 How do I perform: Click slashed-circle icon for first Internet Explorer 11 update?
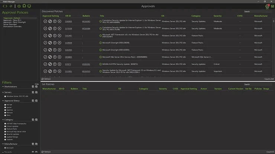(50, 21)
